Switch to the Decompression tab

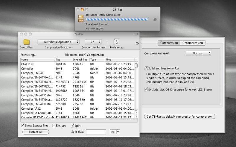(193, 43)
